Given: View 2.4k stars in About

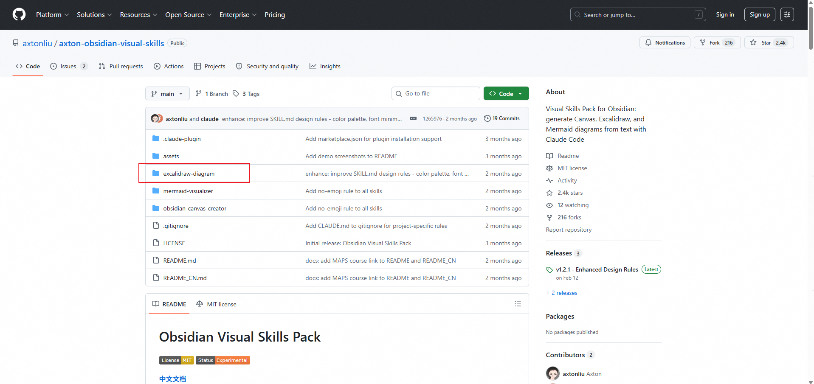Looking at the screenshot, I should tap(565, 193).
